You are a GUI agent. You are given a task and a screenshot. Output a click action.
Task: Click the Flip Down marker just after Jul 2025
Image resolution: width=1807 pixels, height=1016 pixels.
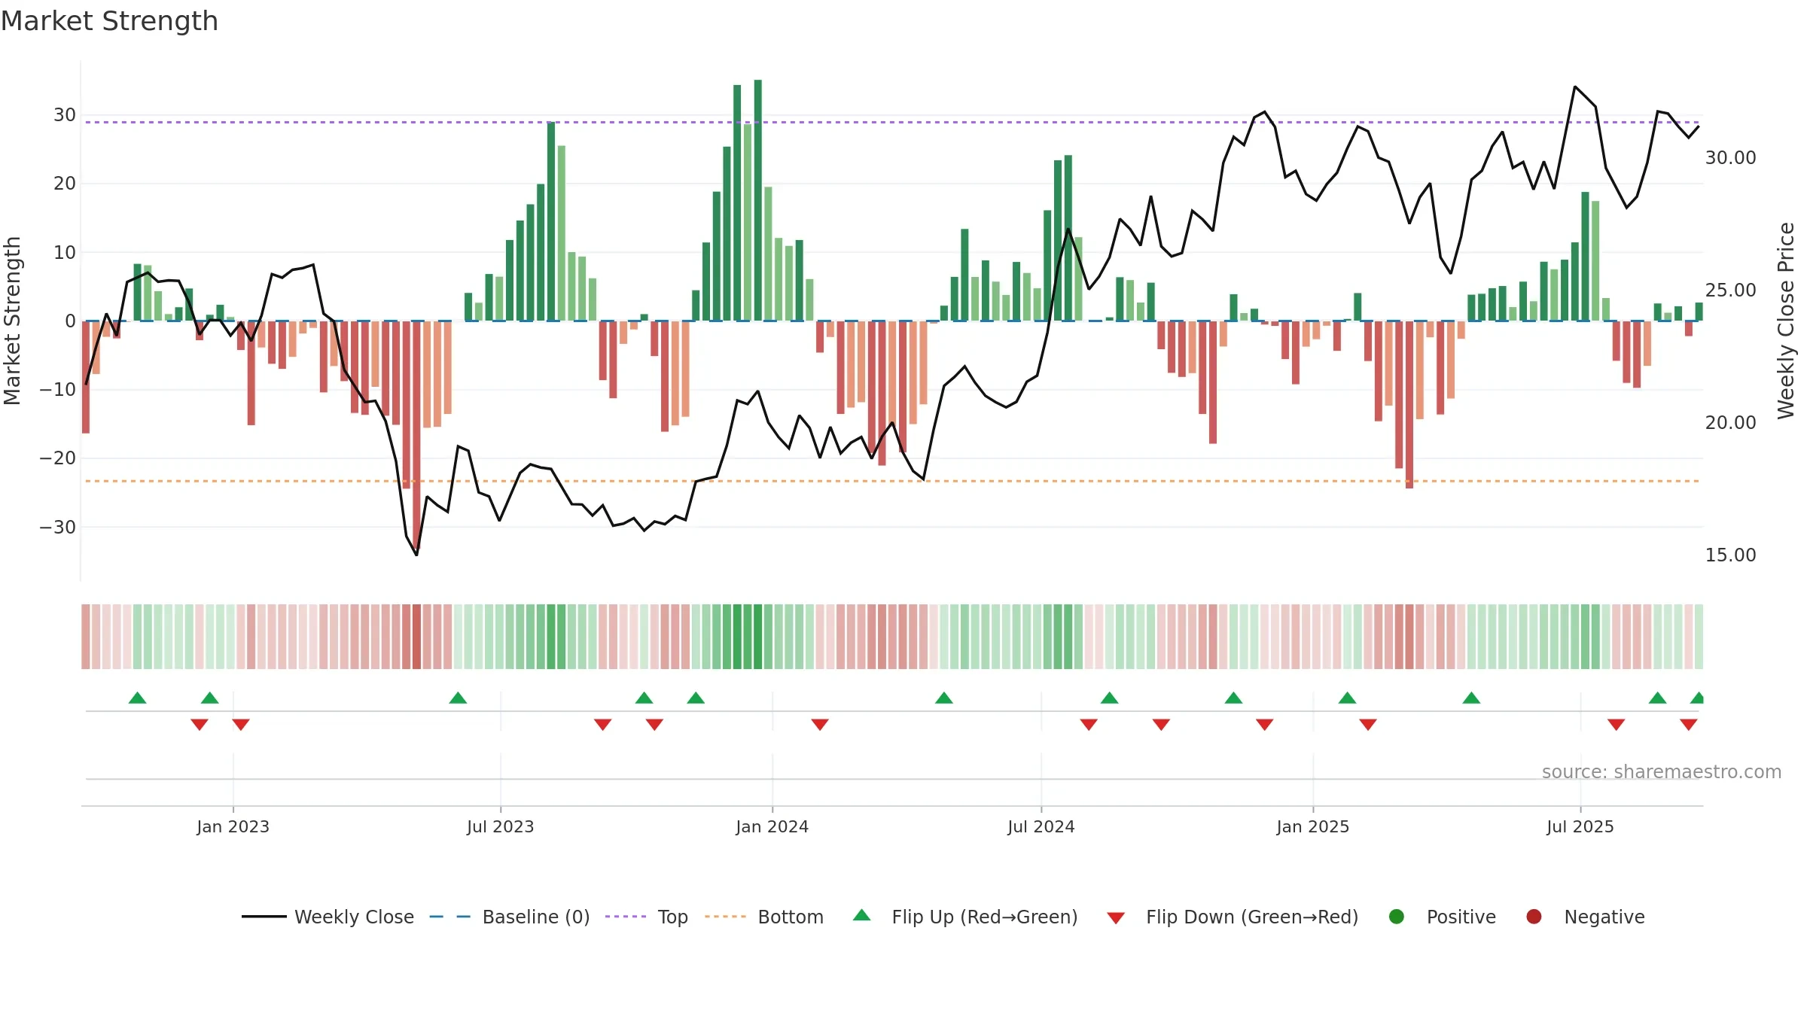tap(1617, 725)
